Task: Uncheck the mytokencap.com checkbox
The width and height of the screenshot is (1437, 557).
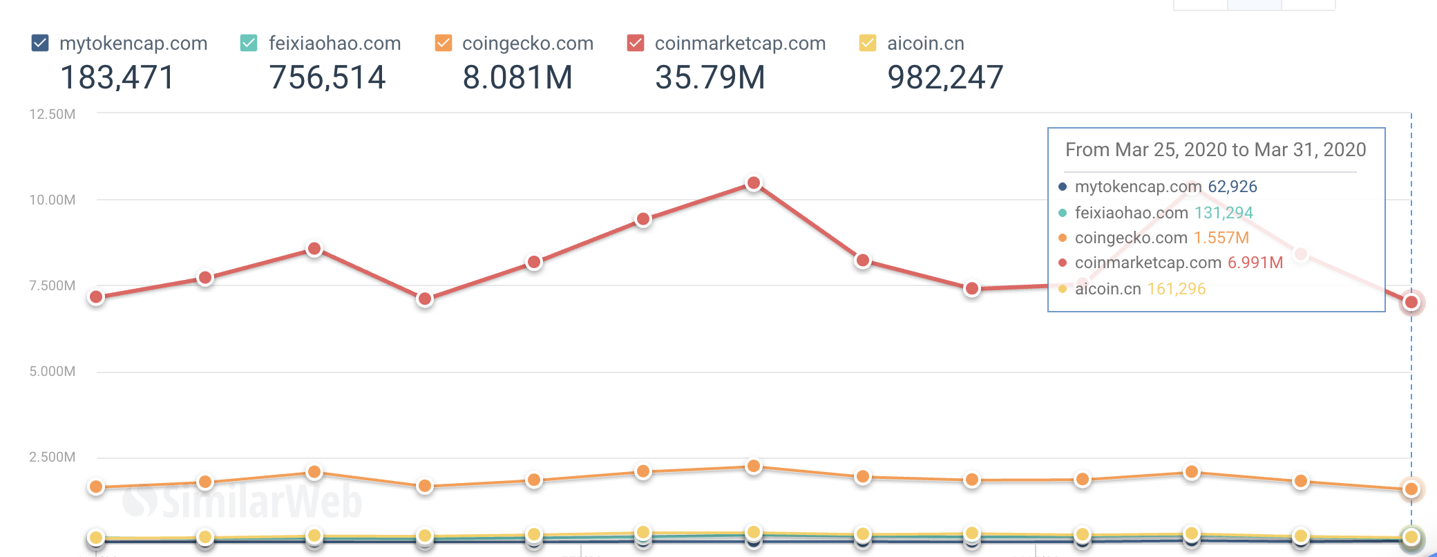Action: tap(40, 43)
